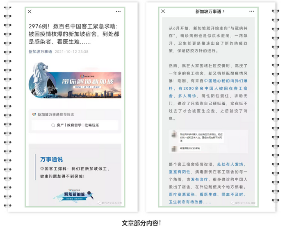Click blue text 中国通心粉的向我们爆
The height and width of the screenshot is (228, 285).
(x=226, y=81)
